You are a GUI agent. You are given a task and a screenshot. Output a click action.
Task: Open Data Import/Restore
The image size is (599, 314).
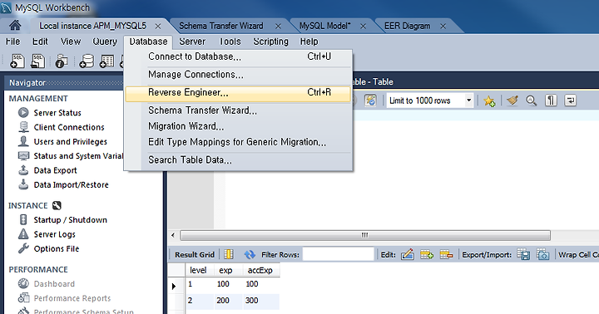(63, 185)
